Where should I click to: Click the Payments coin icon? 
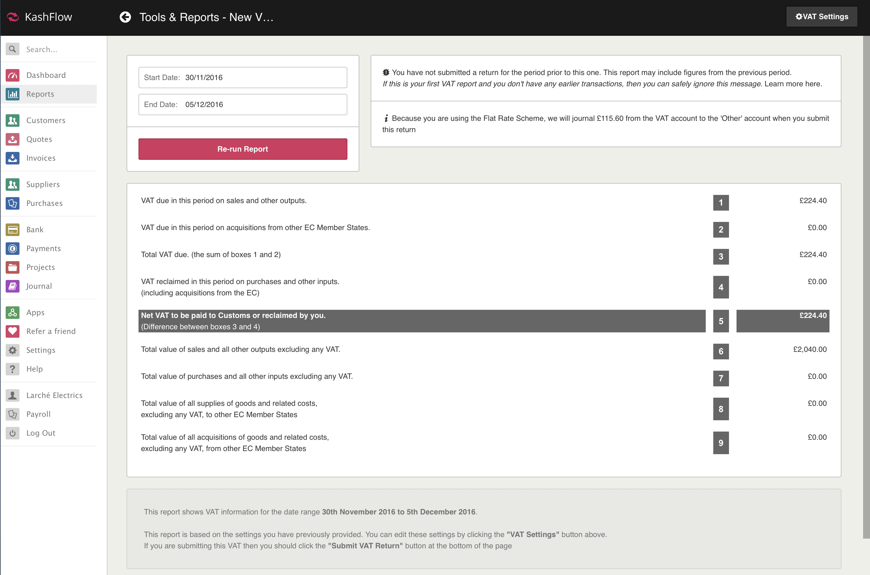13,248
